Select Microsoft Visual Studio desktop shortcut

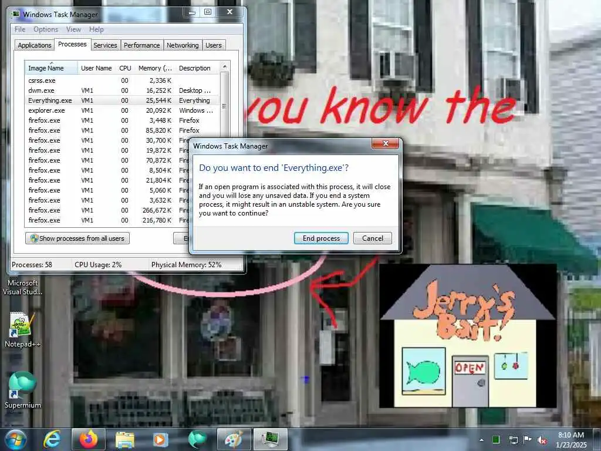point(22,287)
